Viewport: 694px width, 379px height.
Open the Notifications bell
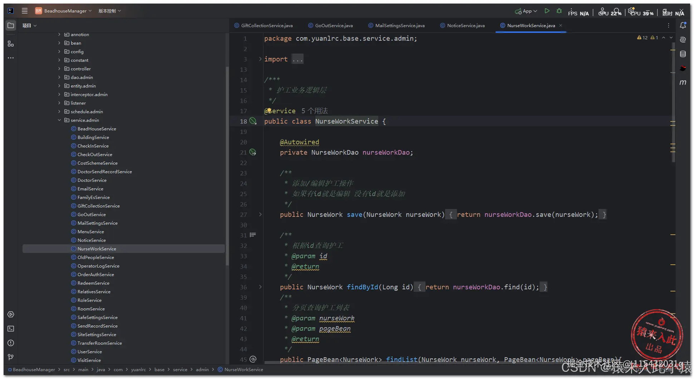(683, 25)
